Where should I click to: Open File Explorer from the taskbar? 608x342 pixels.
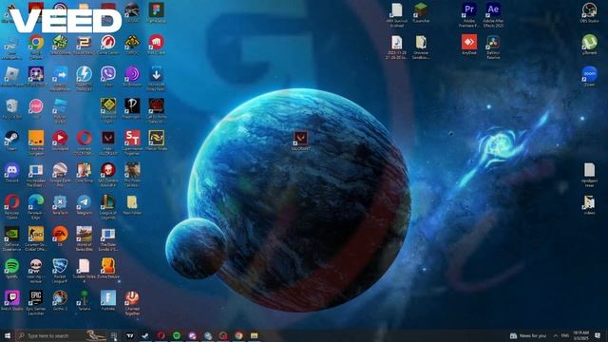255,335
